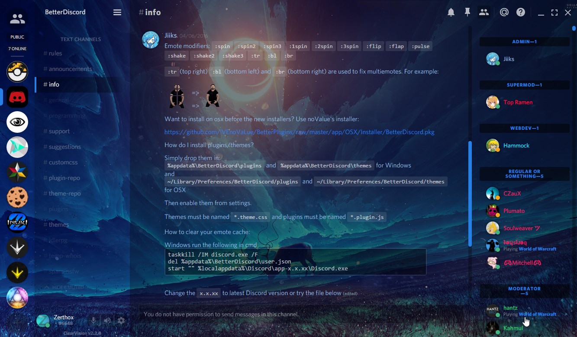This screenshot has width=577, height=337.
Task: Go to friends home icon
Action: pyautogui.click(x=17, y=19)
